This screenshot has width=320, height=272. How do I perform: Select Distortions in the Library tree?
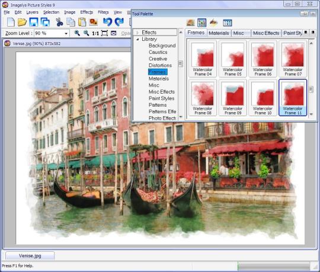[160, 66]
